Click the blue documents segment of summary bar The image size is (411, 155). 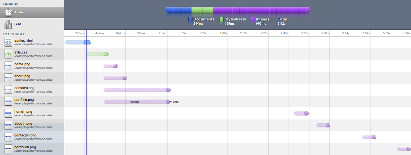[x=179, y=10]
